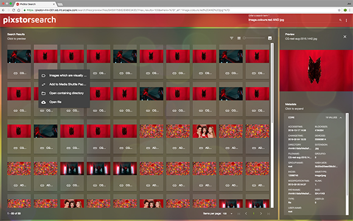Open the header three-dot options menu
This screenshot has height=221, width=353.
[346, 20]
